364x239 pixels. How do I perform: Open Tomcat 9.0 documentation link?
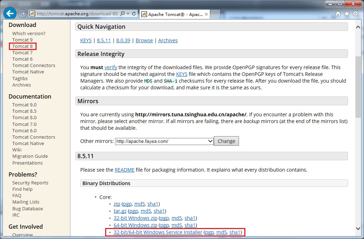(25, 105)
